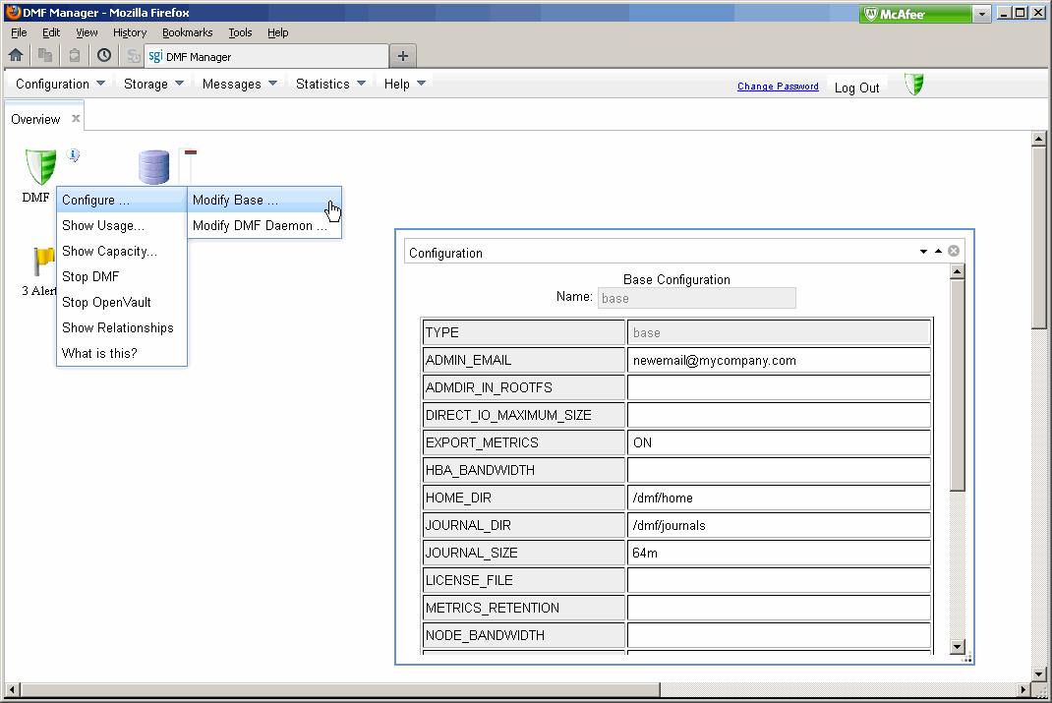The height and width of the screenshot is (703, 1052).
Task: Open Firefox View menu
Action: tap(87, 32)
